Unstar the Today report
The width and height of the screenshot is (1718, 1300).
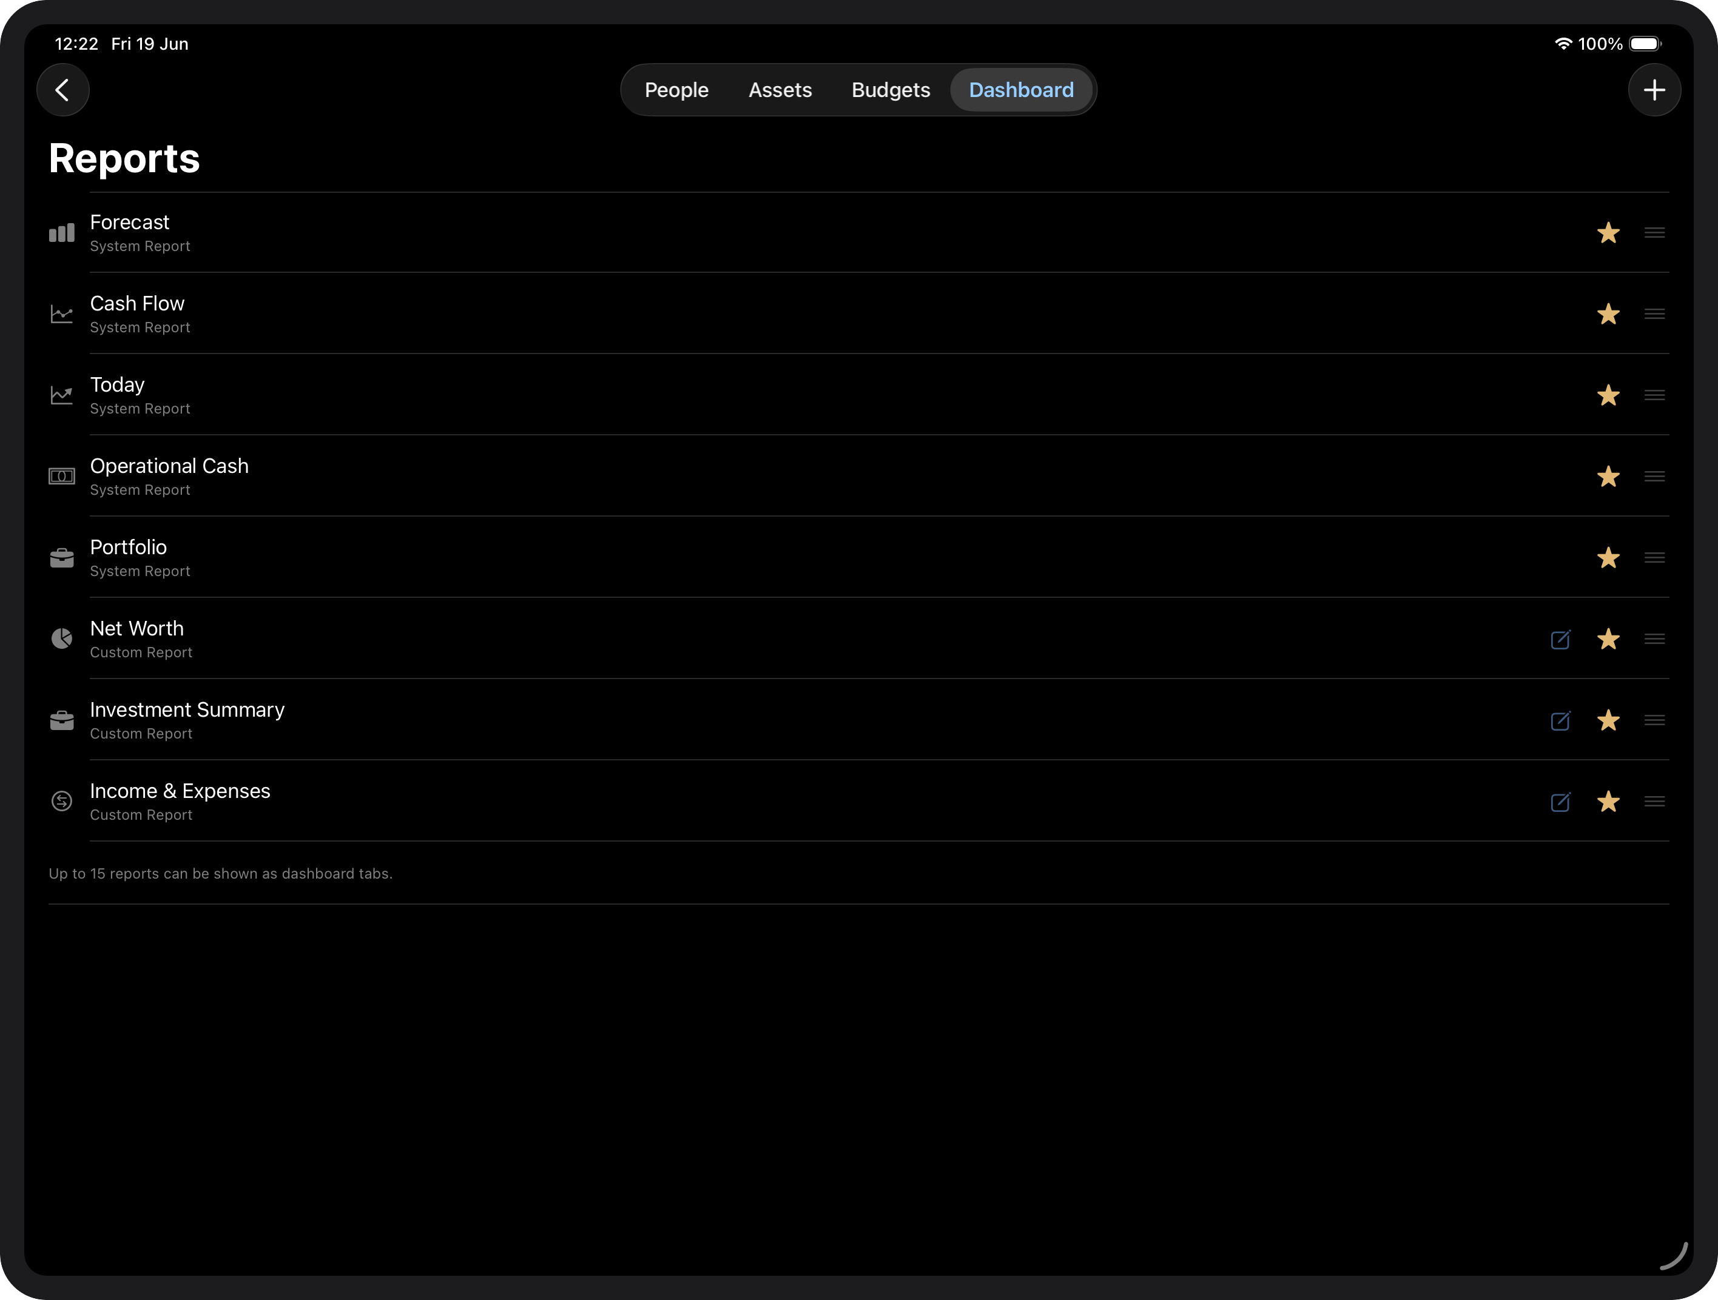click(x=1608, y=395)
